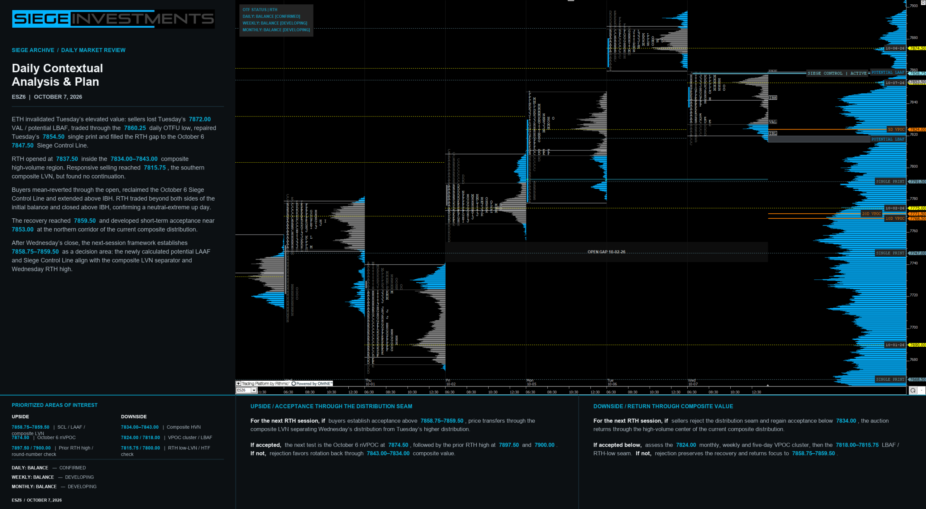This screenshot has height=509, width=926.
Task: Open the ESZ6 symbol dropdown arrow
Action: pos(254,390)
